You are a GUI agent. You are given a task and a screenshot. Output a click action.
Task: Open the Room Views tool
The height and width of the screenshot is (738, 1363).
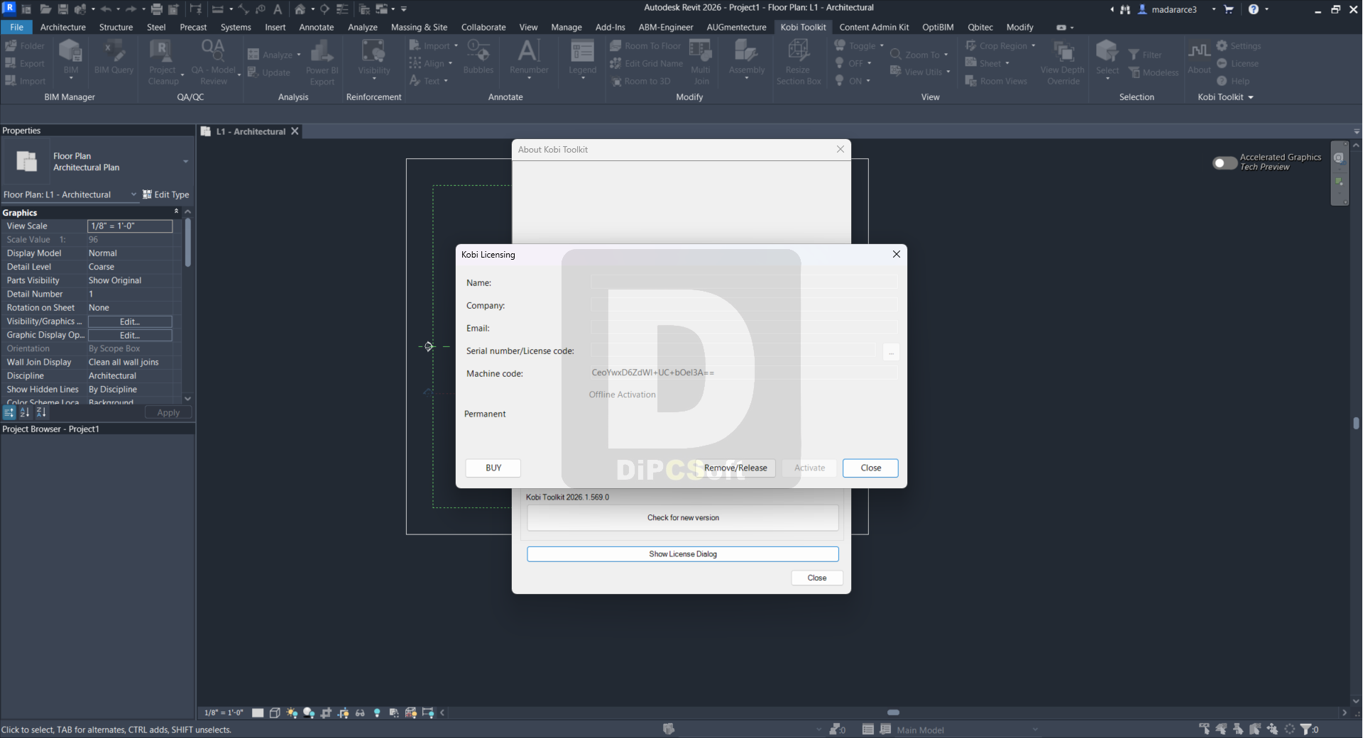click(996, 81)
